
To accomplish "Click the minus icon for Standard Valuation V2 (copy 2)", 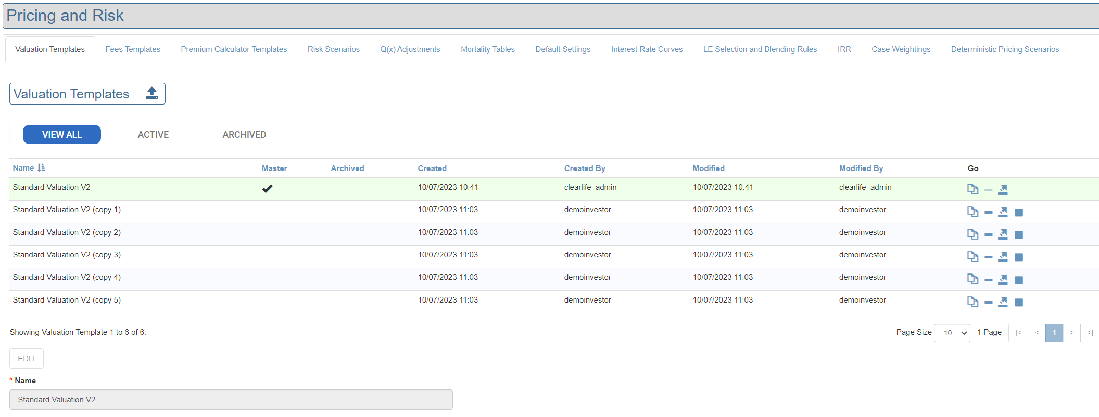I will pyautogui.click(x=988, y=235).
